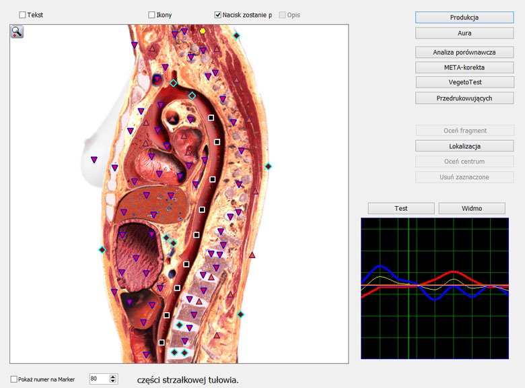The height and width of the screenshot is (388, 525).
Task: Click the red and blue waveform graph
Action: 434,288
